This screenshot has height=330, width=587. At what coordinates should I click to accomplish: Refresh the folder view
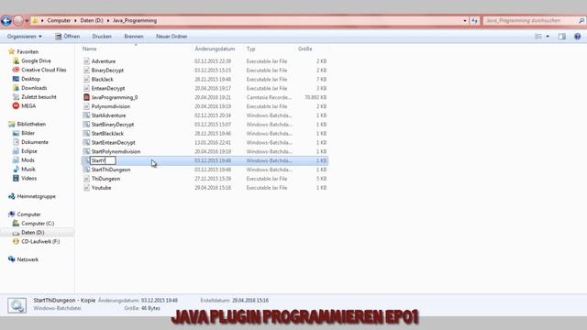(x=474, y=20)
